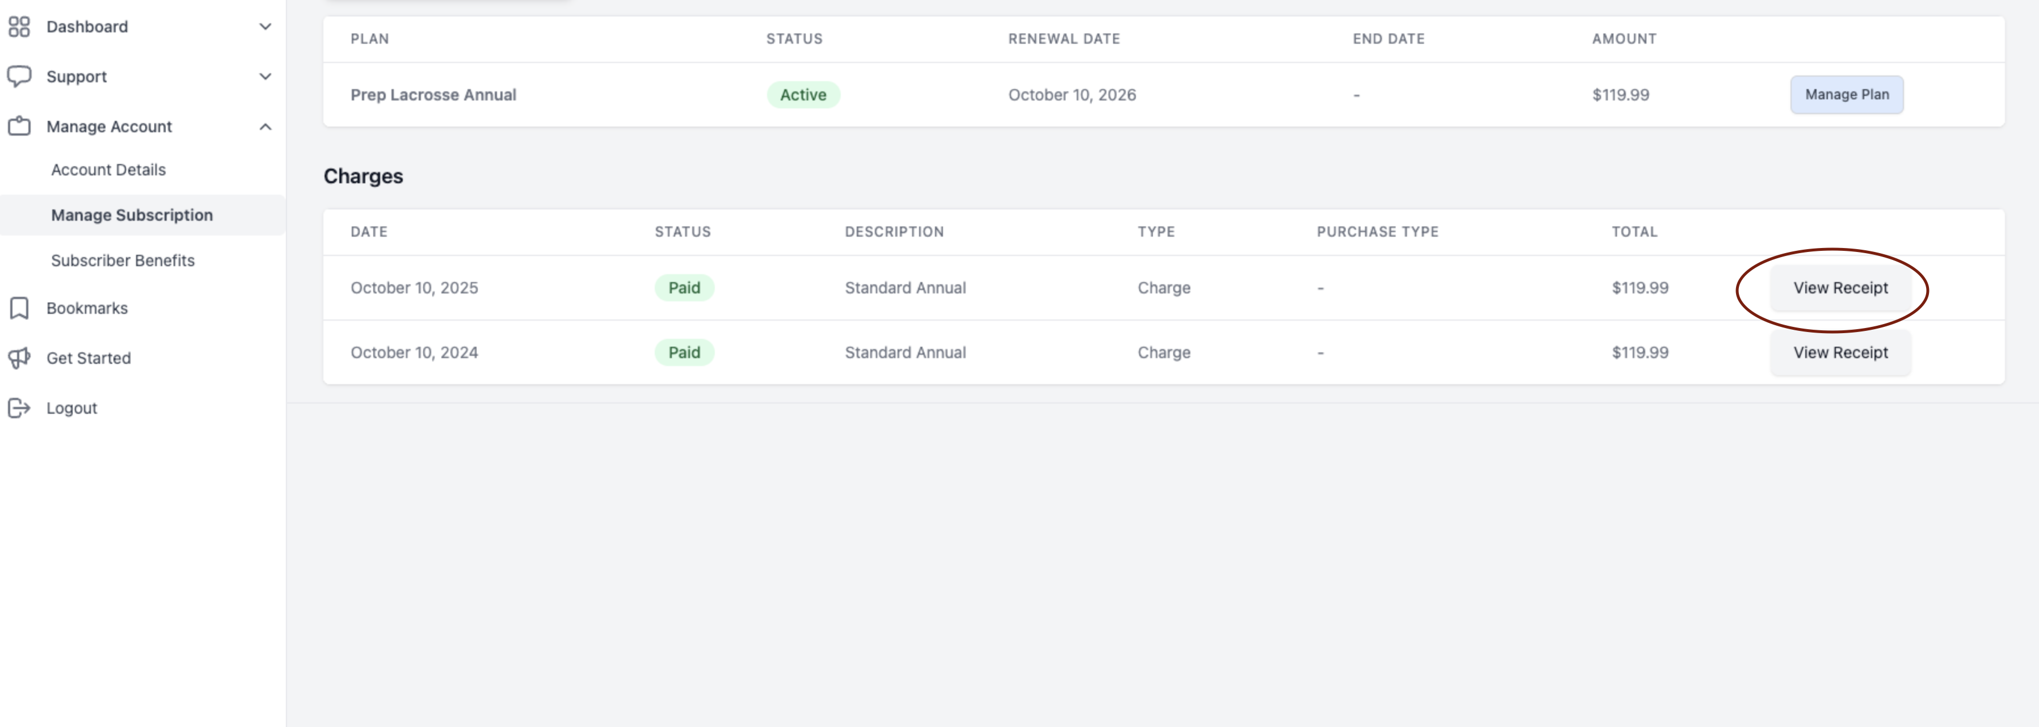This screenshot has width=2039, height=727.
Task: Click the Dashboard grid icon
Action: coord(19,27)
